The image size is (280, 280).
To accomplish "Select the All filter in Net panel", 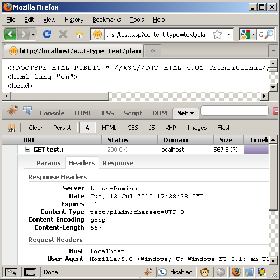I will [x=87, y=128].
